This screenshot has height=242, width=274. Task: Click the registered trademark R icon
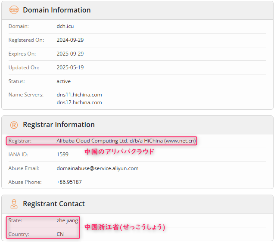point(14,125)
